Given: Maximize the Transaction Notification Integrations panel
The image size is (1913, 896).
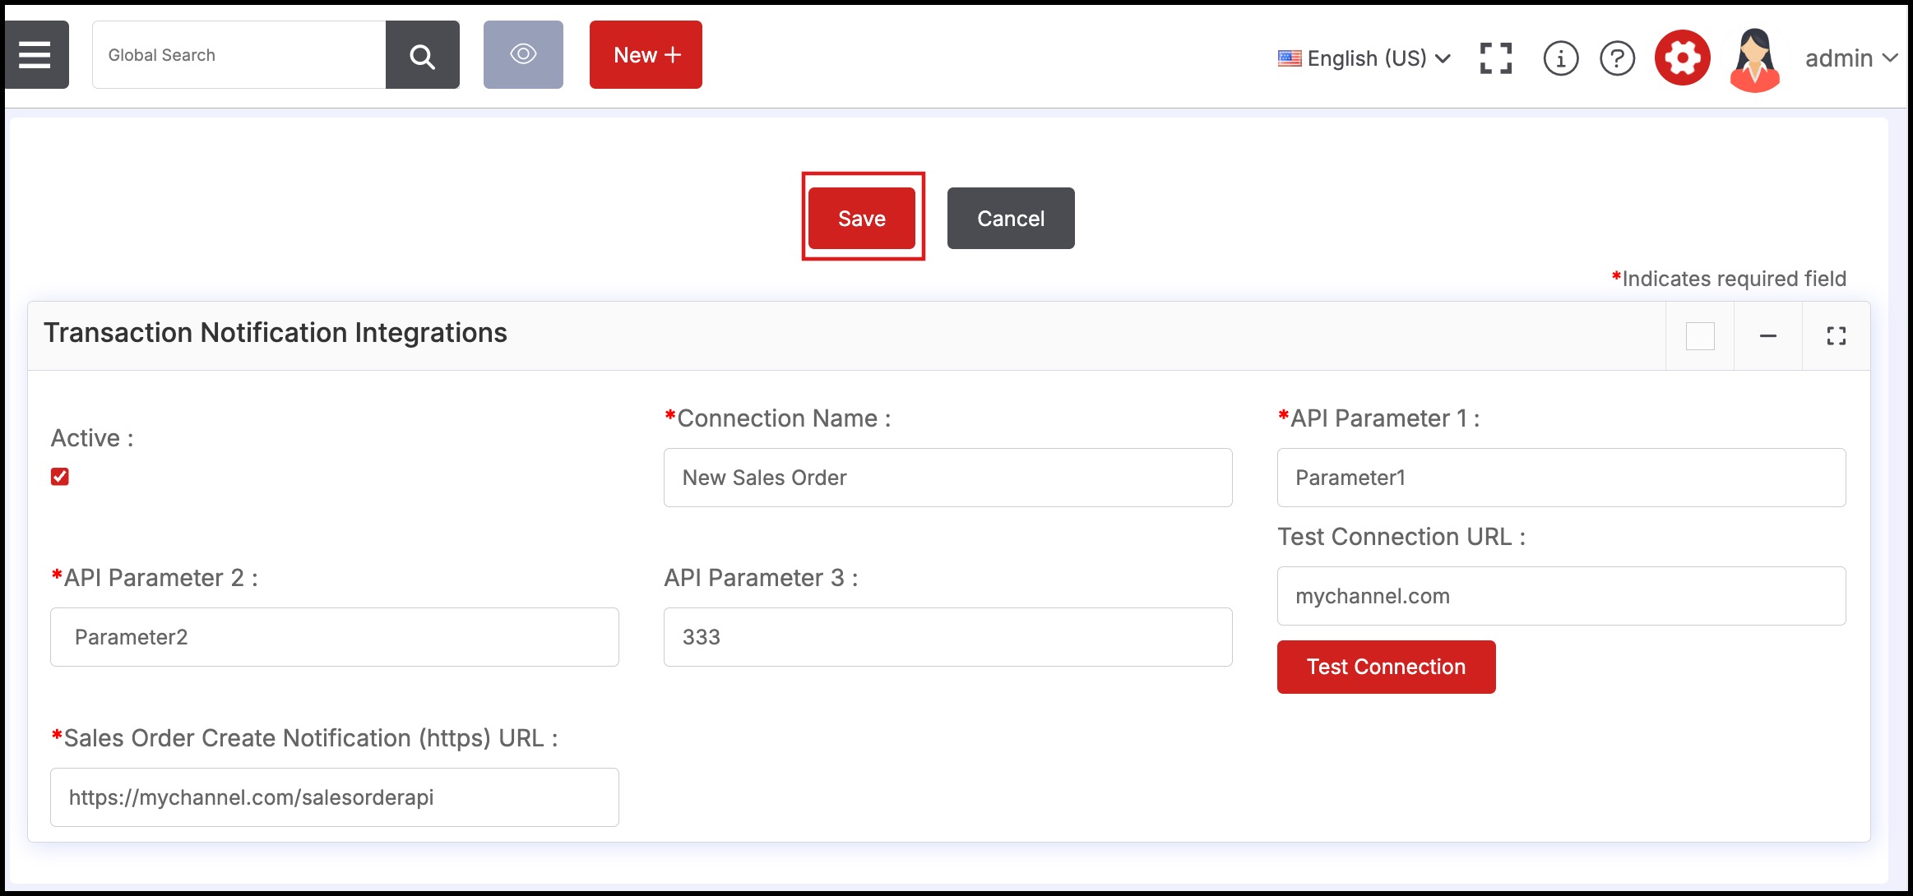Looking at the screenshot, I should [x=1836, y=335].
